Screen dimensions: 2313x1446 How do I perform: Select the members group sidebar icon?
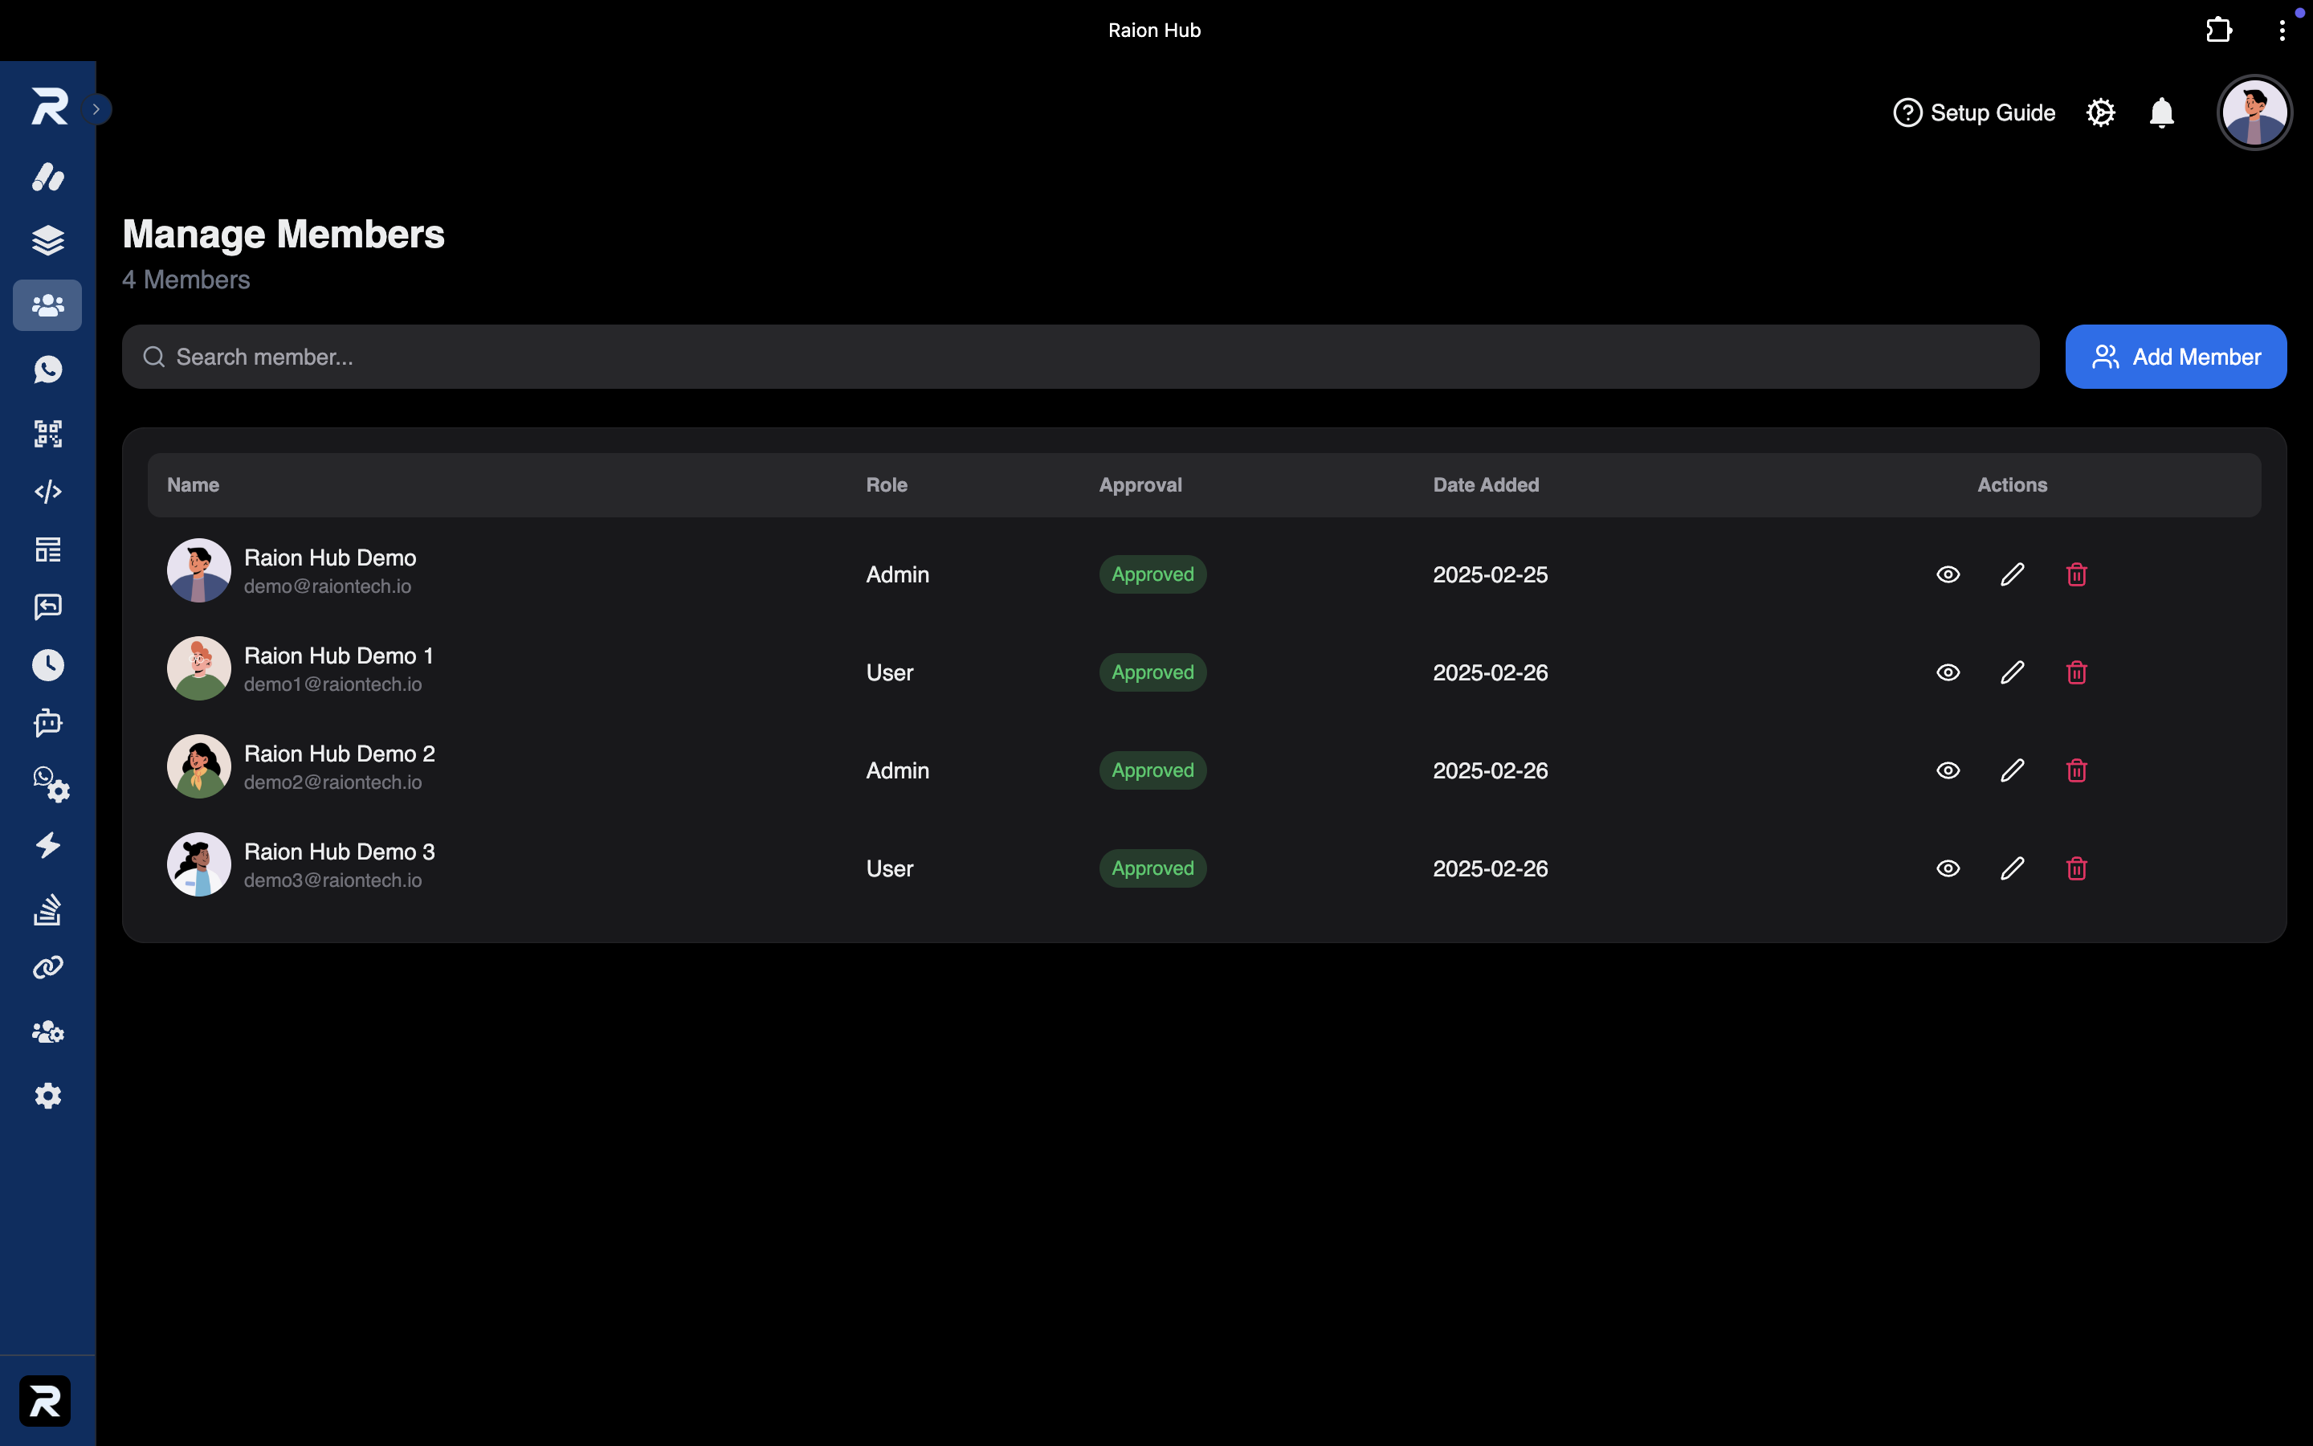[48, 305]
